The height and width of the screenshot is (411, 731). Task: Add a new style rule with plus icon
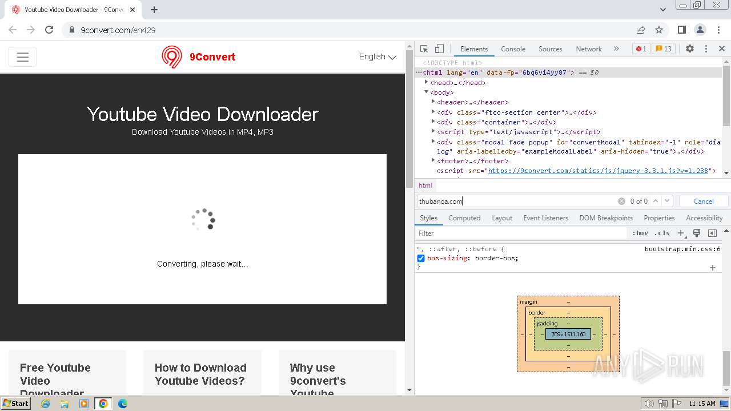(681, 233)
